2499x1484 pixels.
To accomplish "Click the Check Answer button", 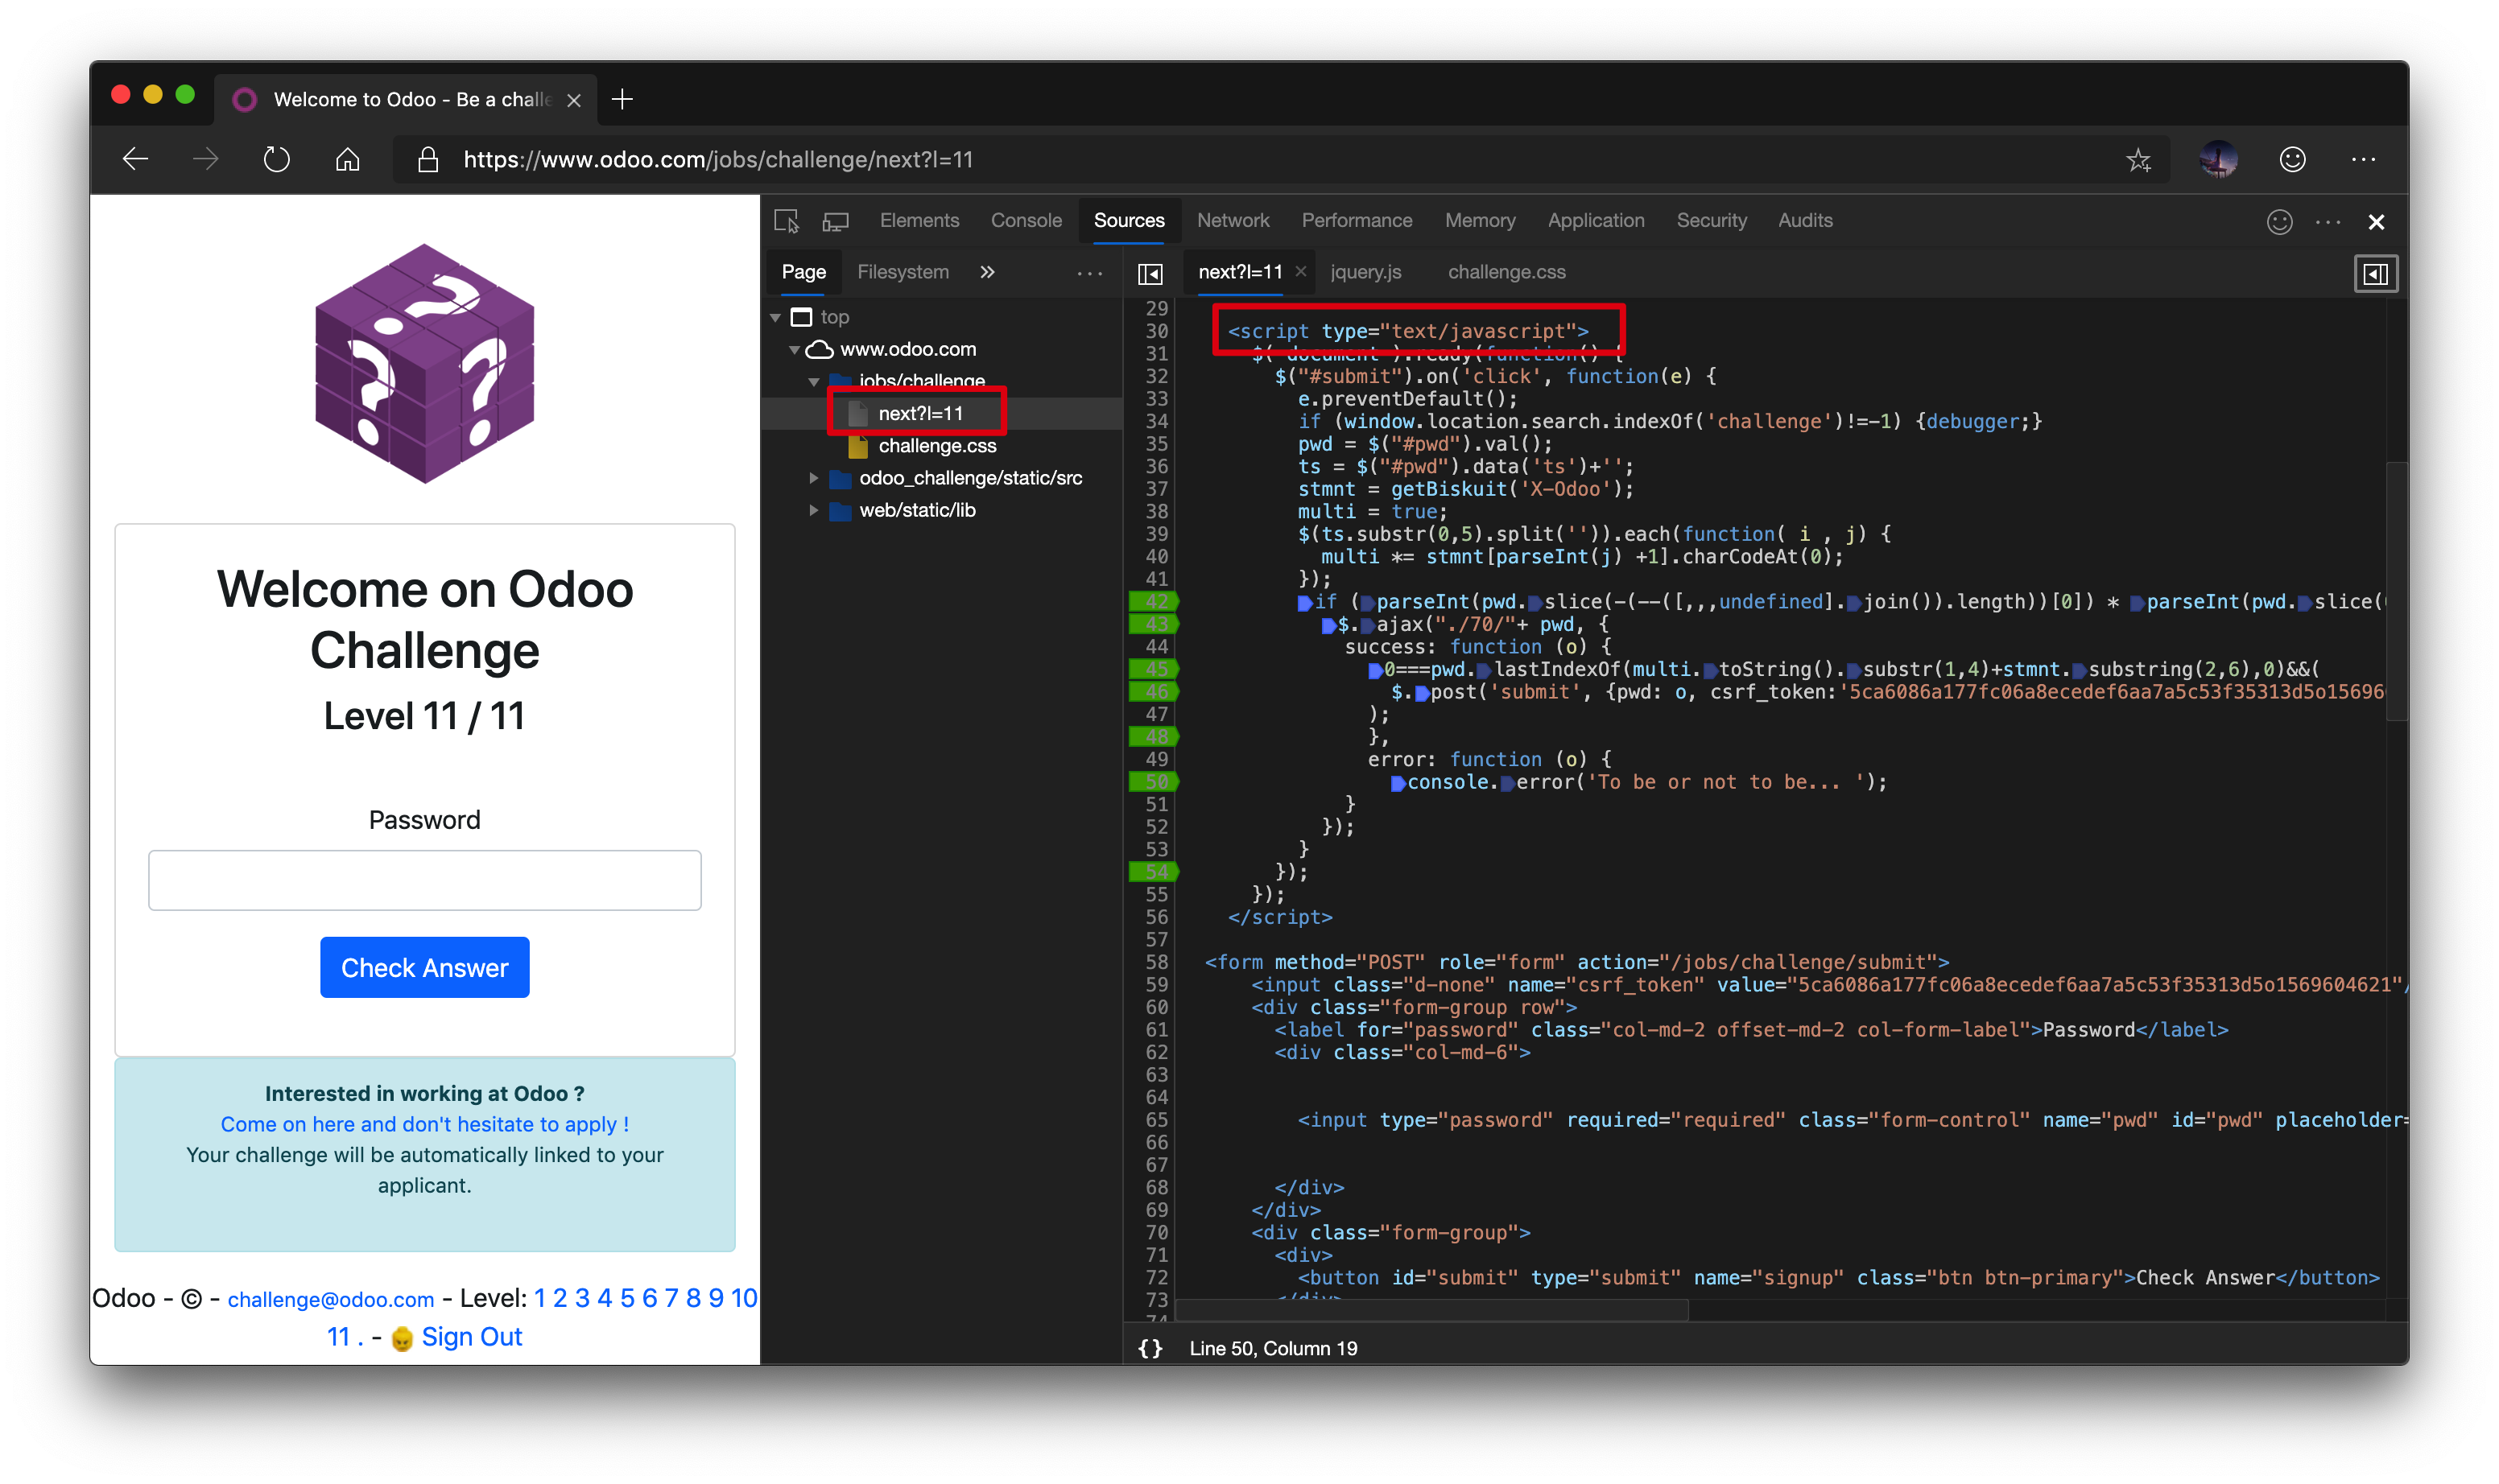I will pos(424,967).
